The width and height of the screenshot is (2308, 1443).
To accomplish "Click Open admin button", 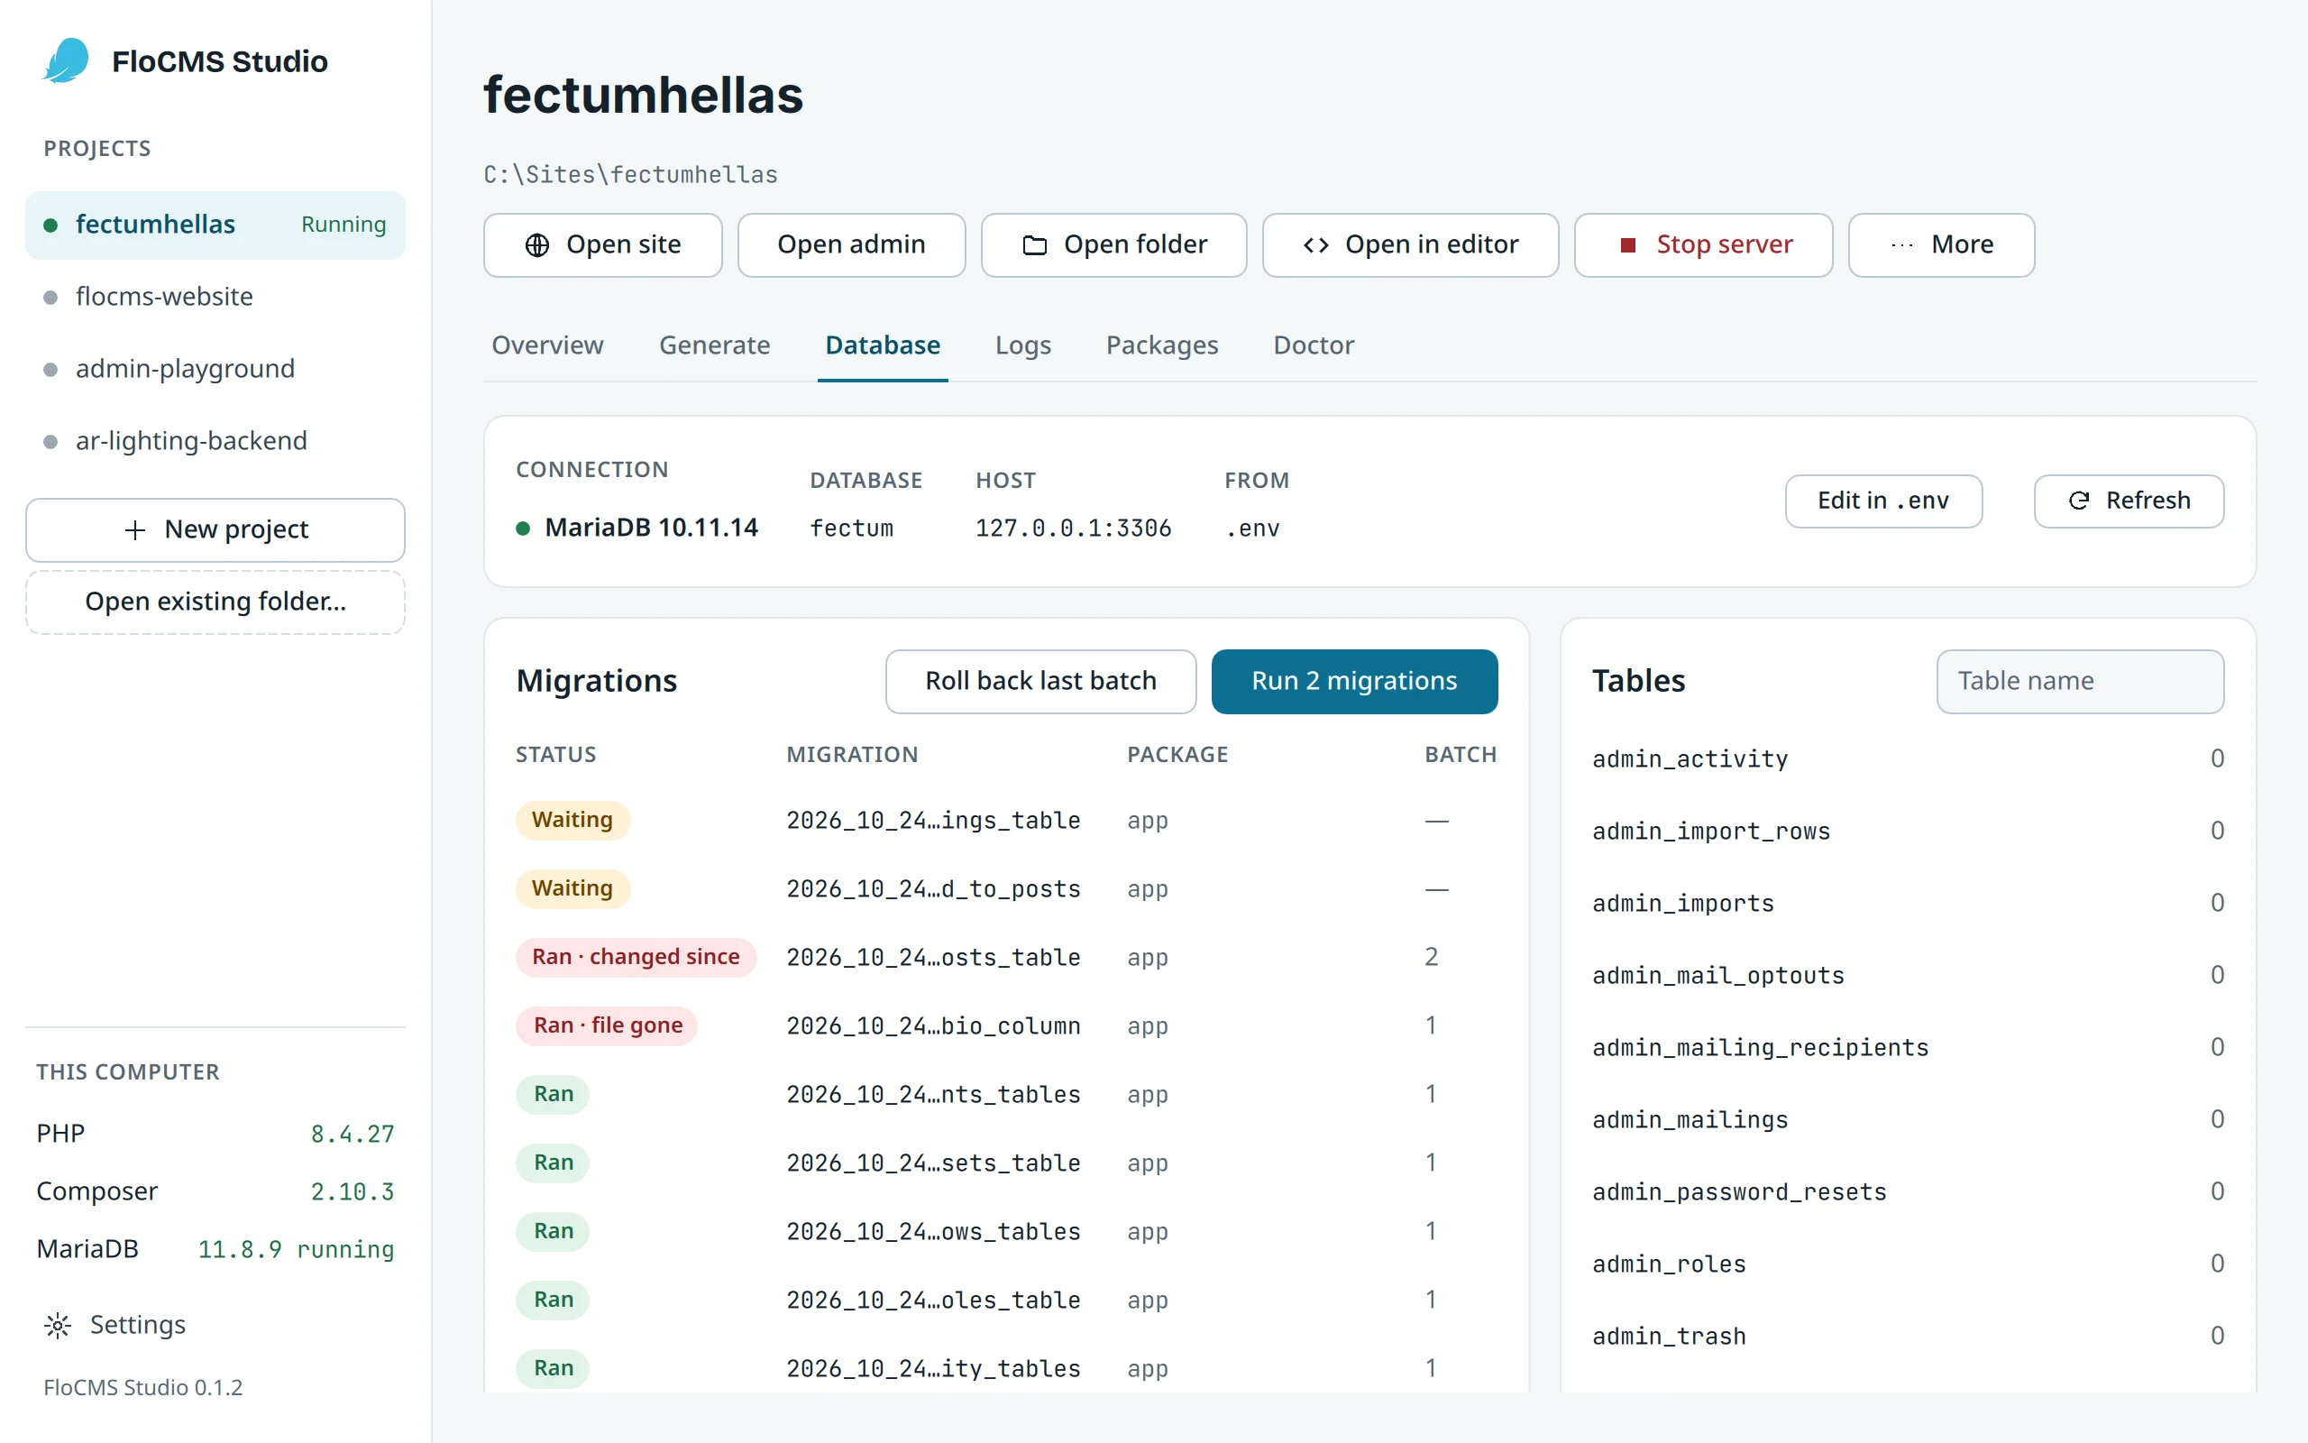I will click(x=851, y=245).
